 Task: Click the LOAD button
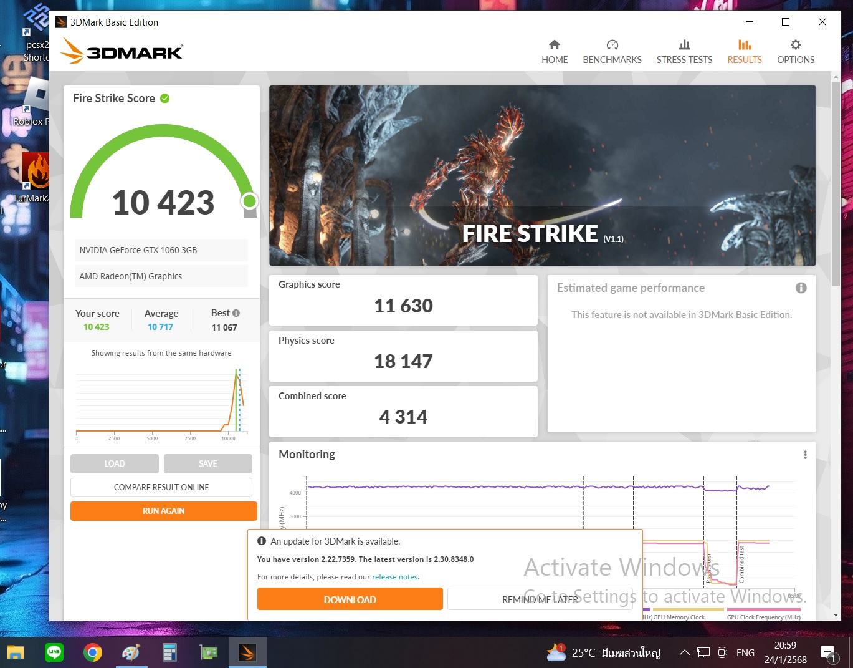[x=115, y=463]
